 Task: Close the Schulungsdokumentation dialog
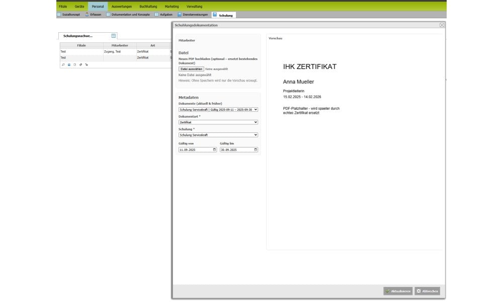442,25
